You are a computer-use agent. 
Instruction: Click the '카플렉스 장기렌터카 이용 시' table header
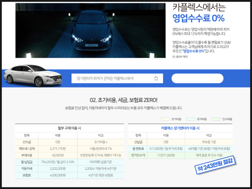pyautogui.click(x=180, y=128)
